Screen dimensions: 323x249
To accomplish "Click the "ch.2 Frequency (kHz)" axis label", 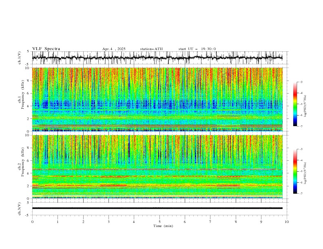I will pyautogui.click(x=21, y=162).
